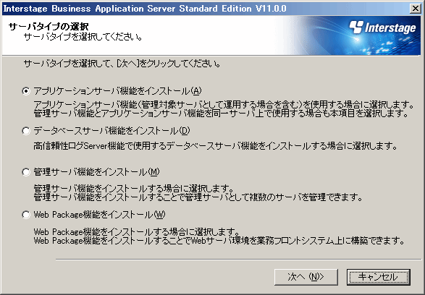425x295 pixels.
Task: Click the application server description mentioning 管理対象サーバ
Action: coord(224,104)
